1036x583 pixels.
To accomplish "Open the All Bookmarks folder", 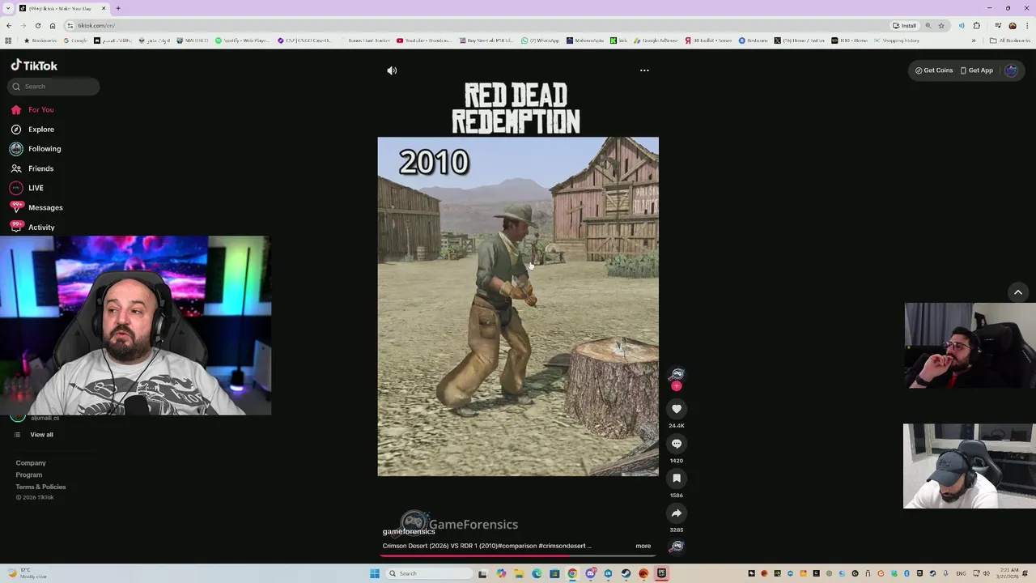I will (1011, 40).
